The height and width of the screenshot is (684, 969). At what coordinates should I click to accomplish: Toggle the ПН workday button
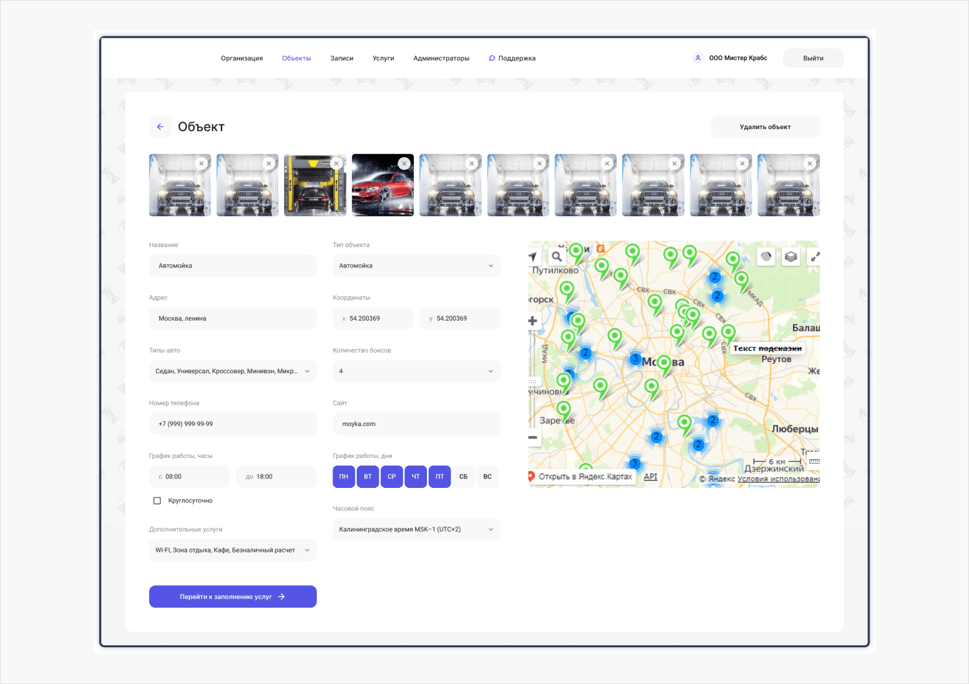click(344, 477)
